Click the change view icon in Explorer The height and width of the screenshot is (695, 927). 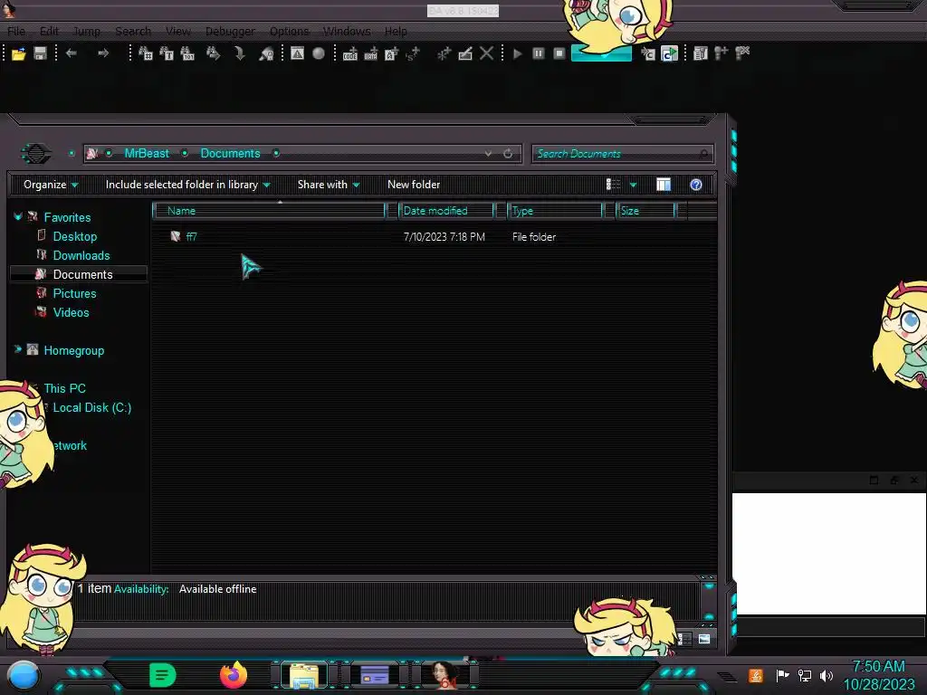coord(613,185)
